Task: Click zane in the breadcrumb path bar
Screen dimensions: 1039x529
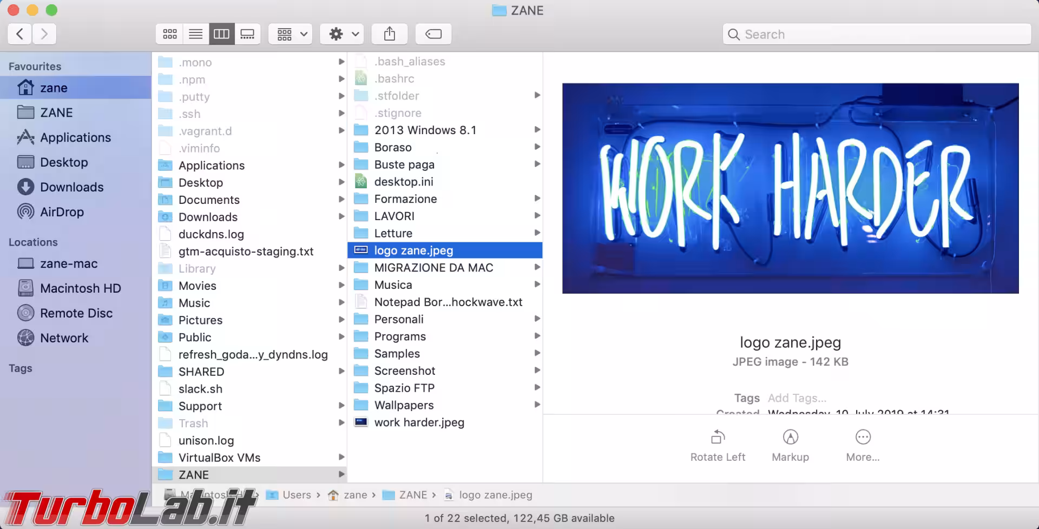Action: [354, 494]
